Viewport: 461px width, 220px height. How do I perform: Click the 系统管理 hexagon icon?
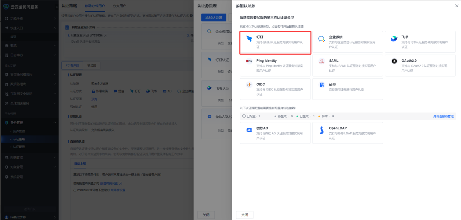[7, 177]
